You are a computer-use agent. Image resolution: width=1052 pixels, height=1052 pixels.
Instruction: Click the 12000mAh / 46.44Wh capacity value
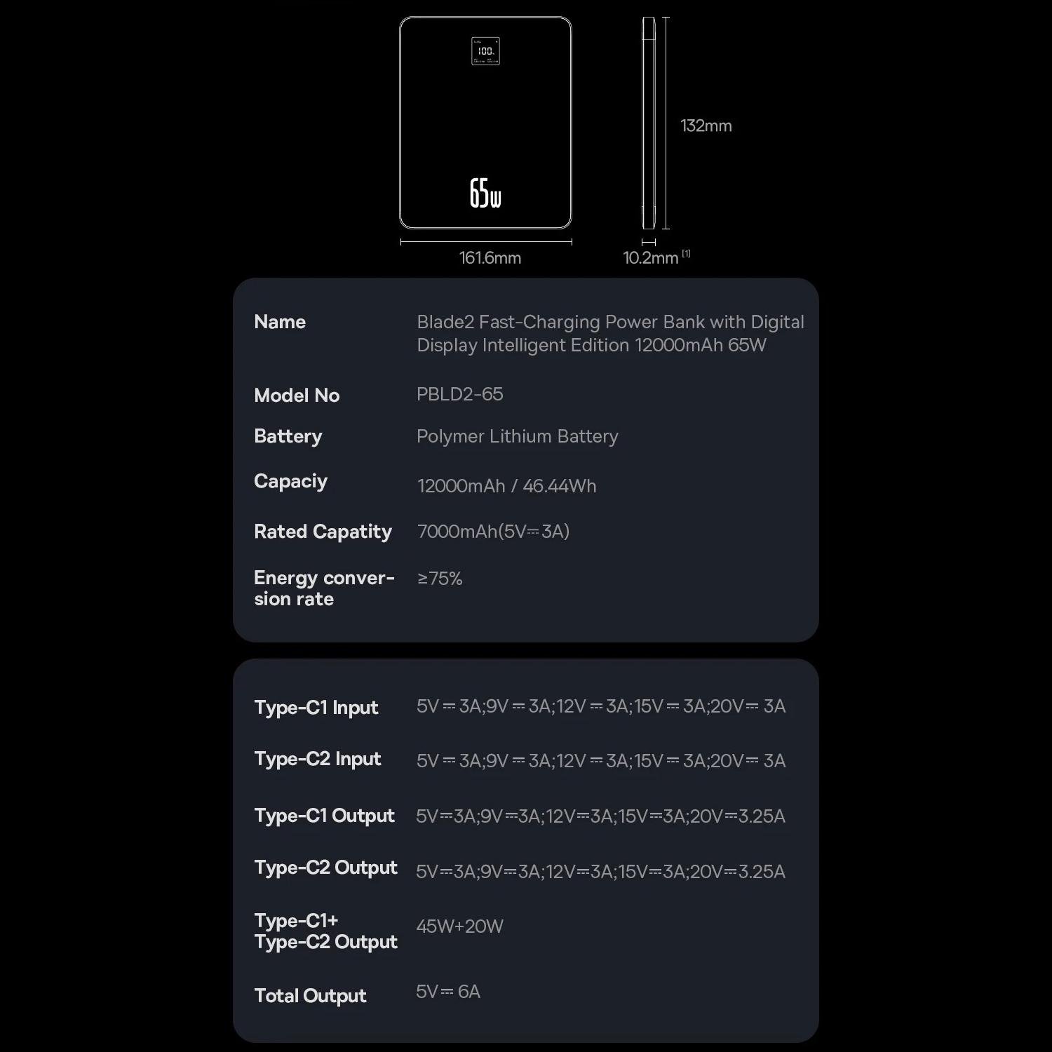(506, 486)
